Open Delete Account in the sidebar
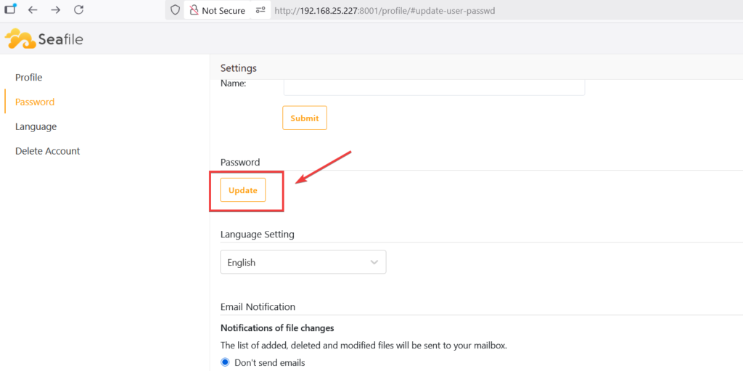 pyautogui.click(x=48, y=151)
